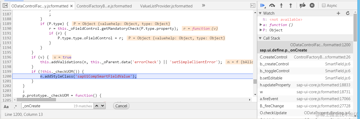This screenshot has height=119, width=360.
Task: Select a.fireEvent call stack frame
Action: point(305,99)
